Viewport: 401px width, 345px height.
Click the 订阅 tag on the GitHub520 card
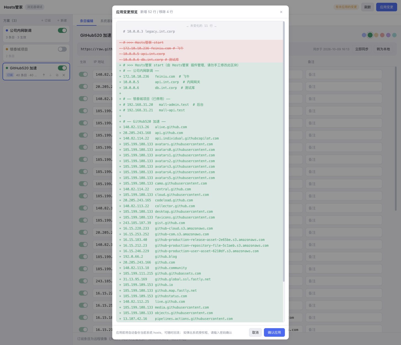10,75
